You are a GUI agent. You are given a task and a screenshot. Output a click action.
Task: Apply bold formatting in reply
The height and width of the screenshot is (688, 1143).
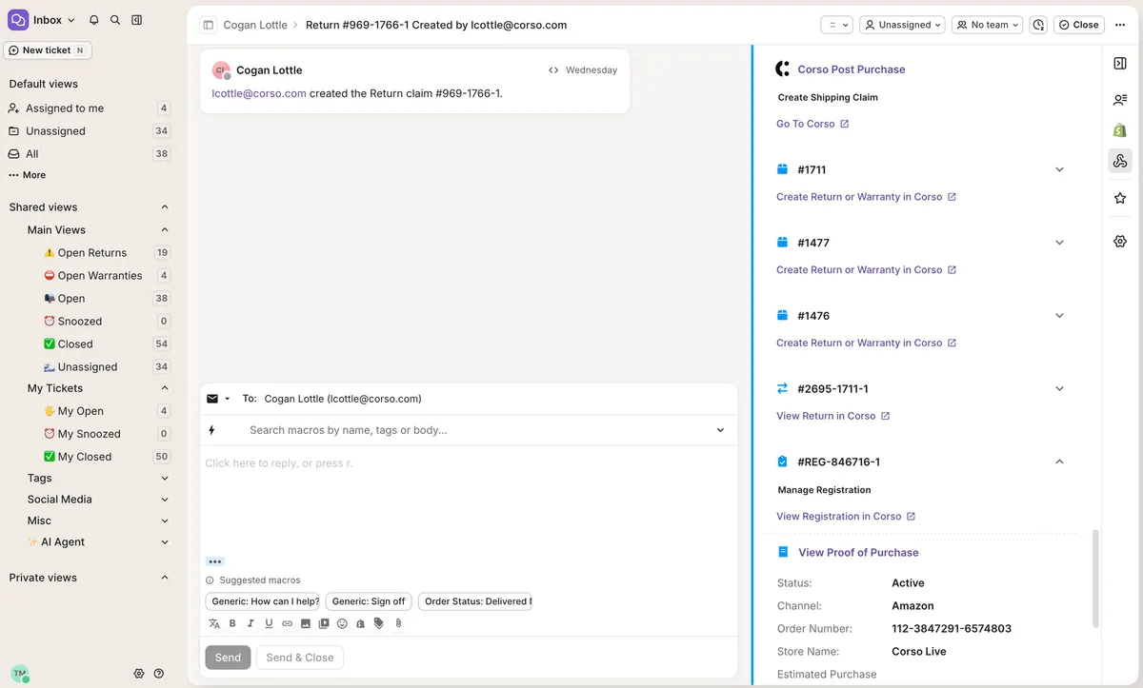pos(232,624)
